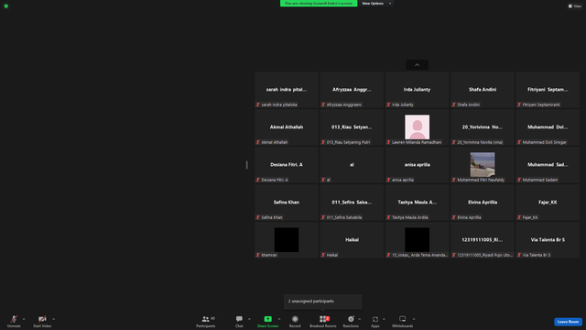
Task: Select 20_Yorivinna Novita's tile
Action: pyautogui.click(x=483, y=127)
